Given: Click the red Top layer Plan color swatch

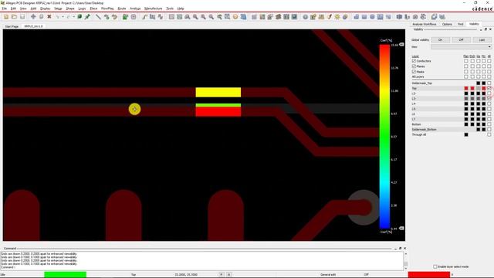Looking at the screenshot, I should [x=466, y=89].
